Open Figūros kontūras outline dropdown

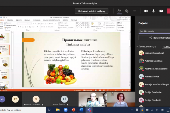109,25
